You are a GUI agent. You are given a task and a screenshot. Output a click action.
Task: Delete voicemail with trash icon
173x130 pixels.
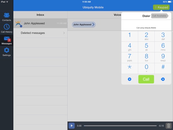pyautogui.click(x=169, y=126)
